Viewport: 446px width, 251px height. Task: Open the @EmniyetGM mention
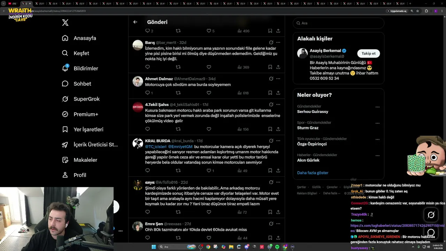point(180,147)
